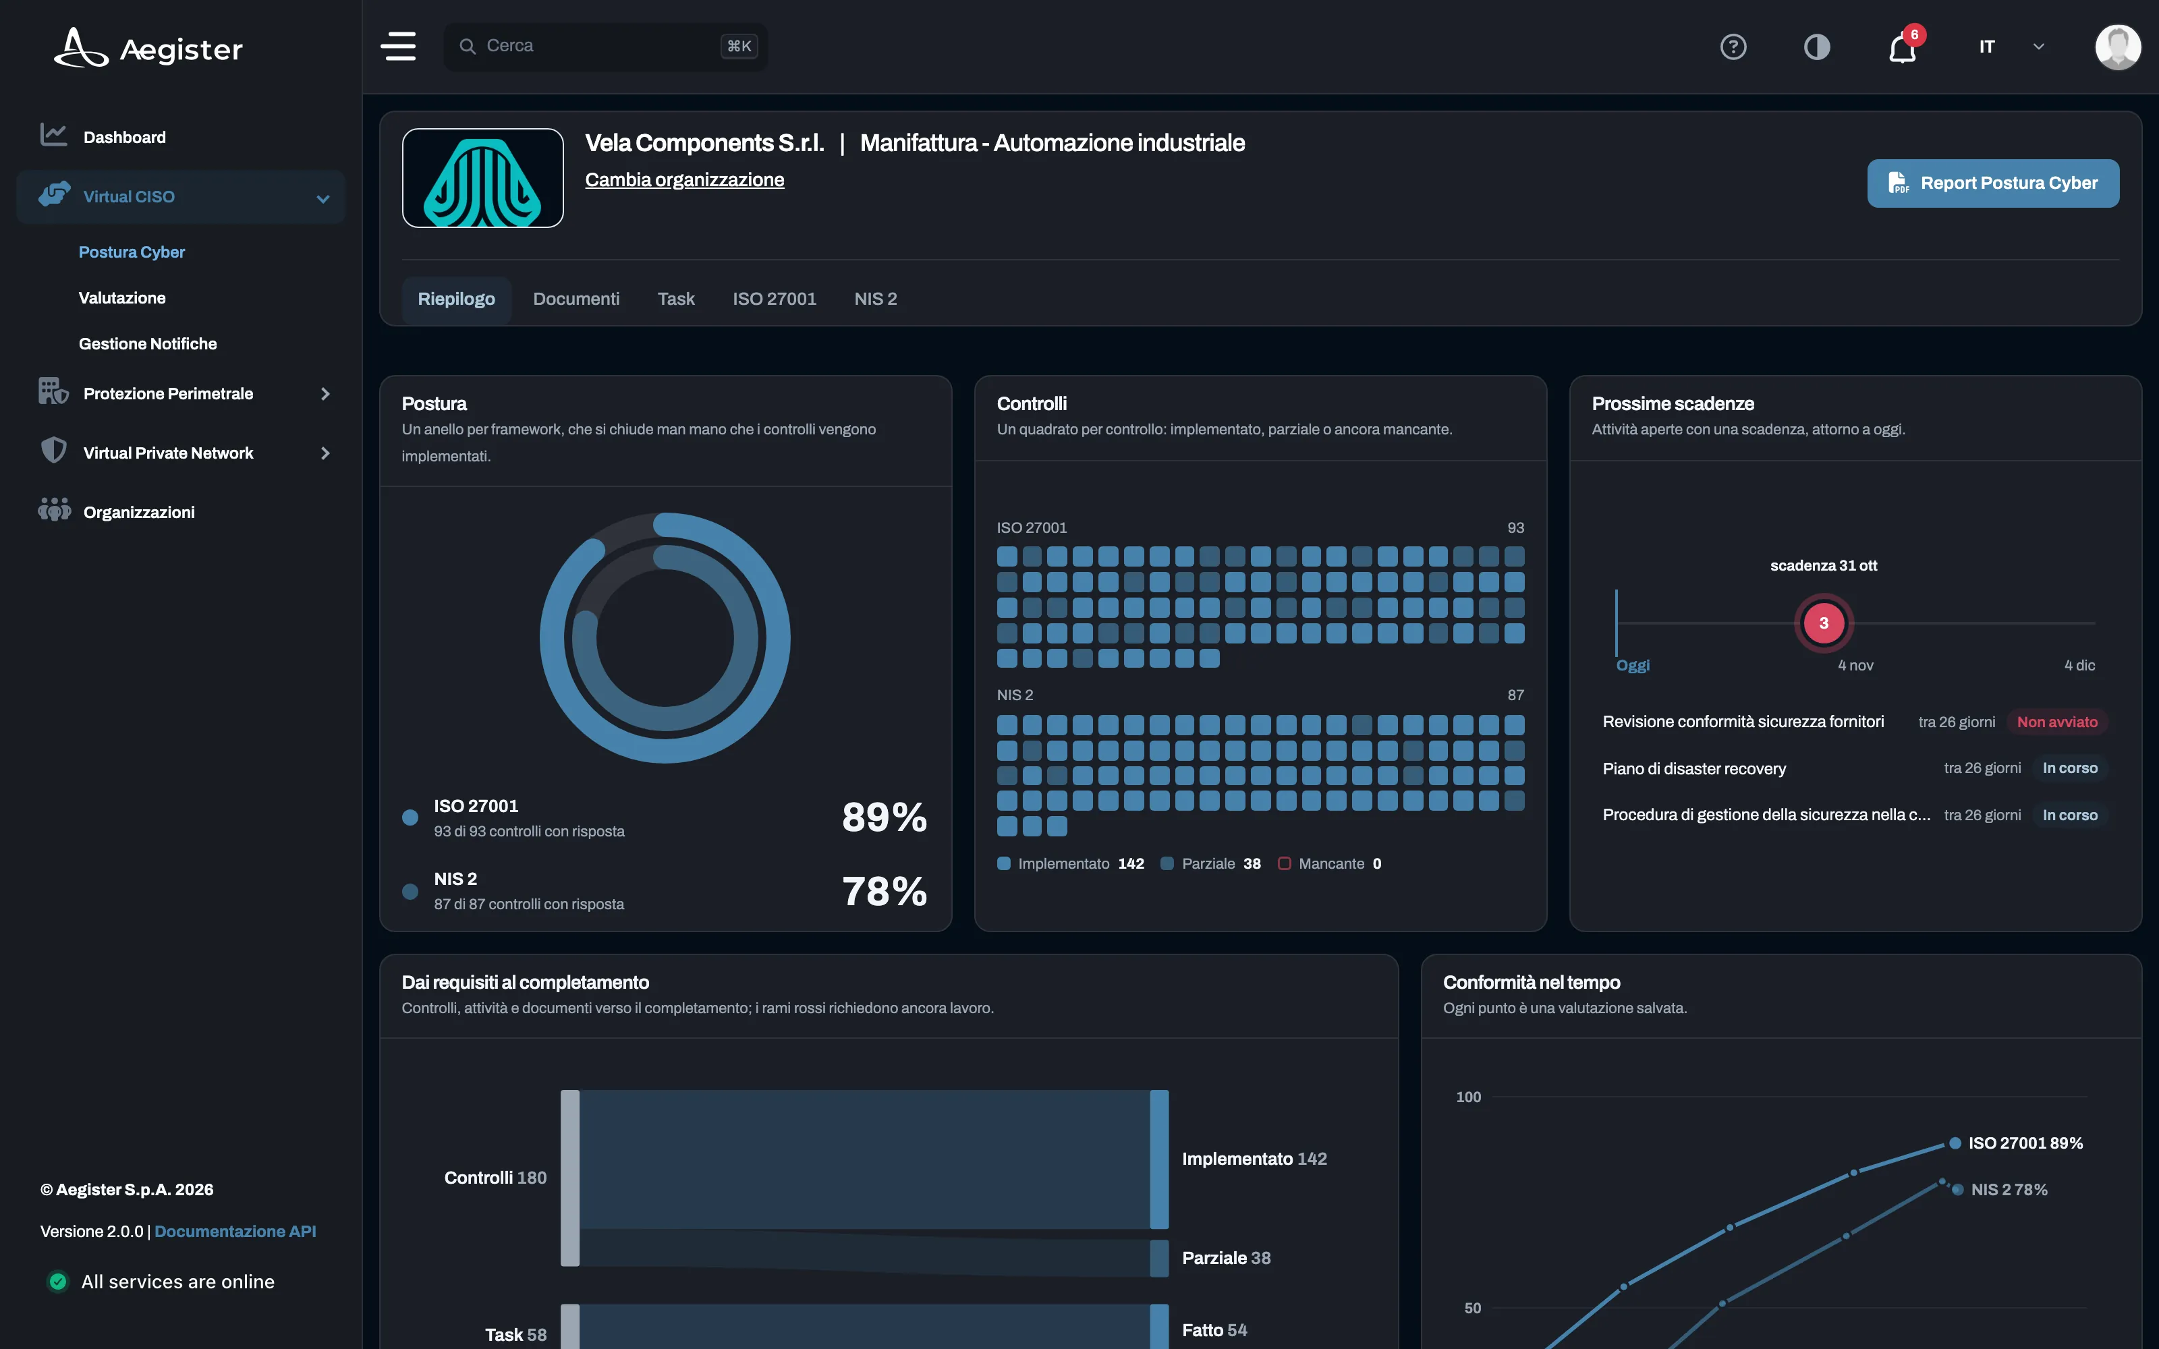Switch to the Riepilogo tab
The height and width of the screenshot is (1349, 2159).
click(x=456, y=299)
